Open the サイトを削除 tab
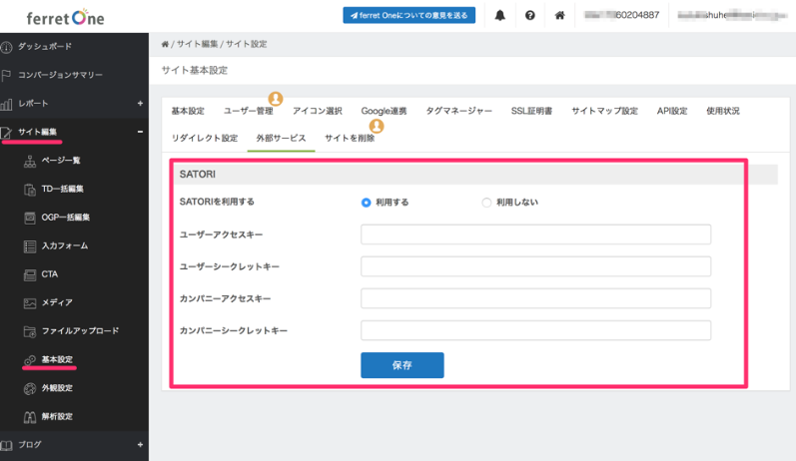This screenshot has width=796, height=461. pos(350,138)
